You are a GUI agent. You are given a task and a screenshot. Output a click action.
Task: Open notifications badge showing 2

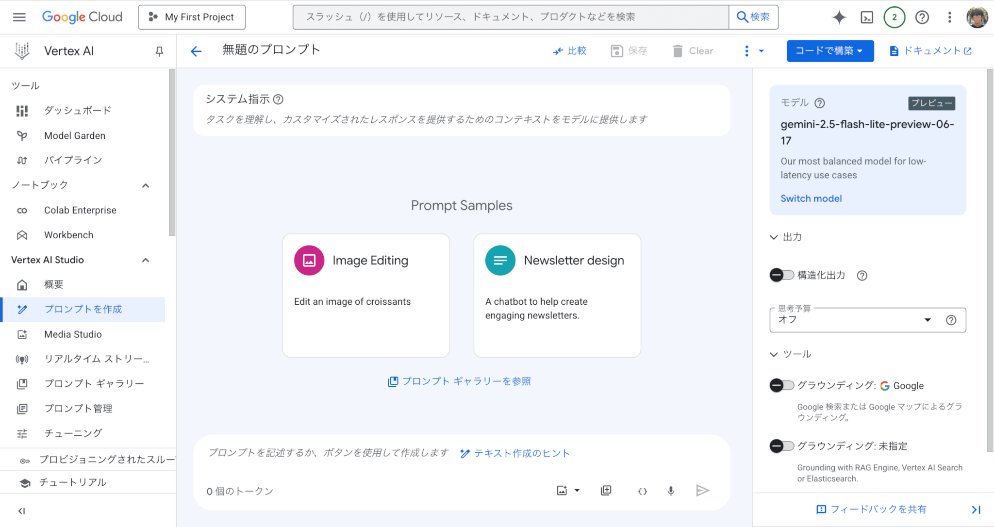pyautogui.click(x=894, y=17)
